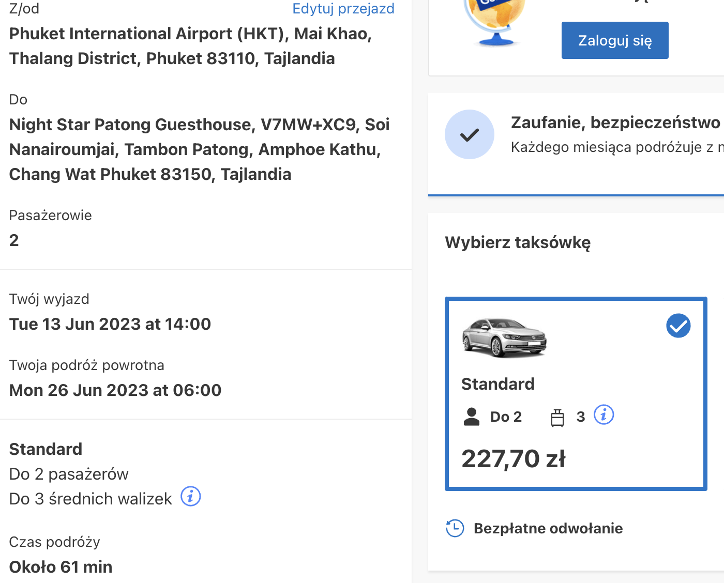Click the Edytuj przejazd link
Image resolution: width=724 pixels, height=583 pixels.
[343, 9]
